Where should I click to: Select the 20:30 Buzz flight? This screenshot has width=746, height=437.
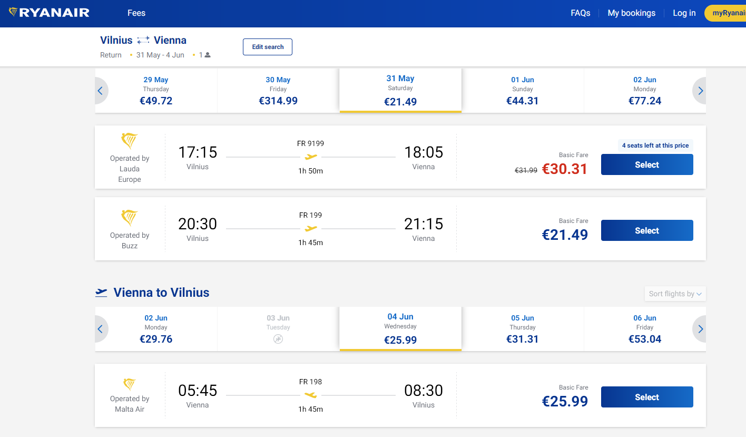647,230
